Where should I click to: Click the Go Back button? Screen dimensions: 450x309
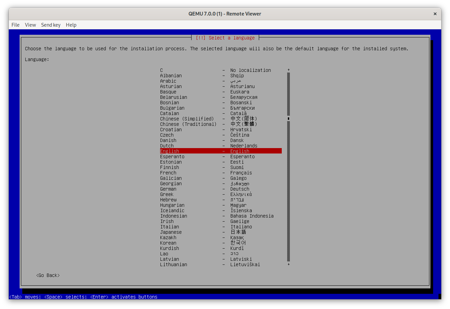(x=48, y=275)
